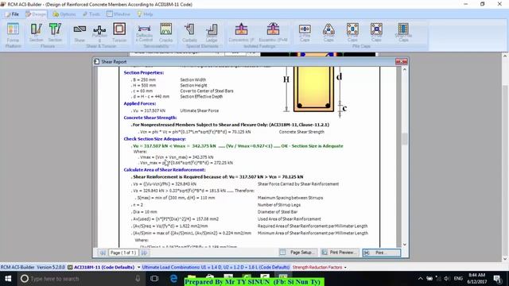This screenshot has width=509, height=286.
Task: Open the Ultimate Load Combinations setting
Action: click(216, 268)
